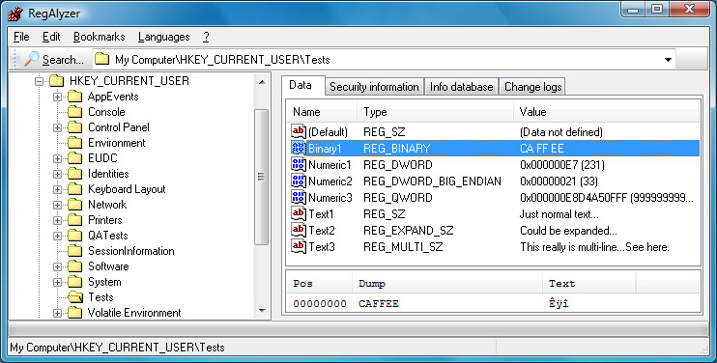Viewport: 717px width, 363px height.
Task: Click the Search magnifier icon
Action: (x=32, y=59)
